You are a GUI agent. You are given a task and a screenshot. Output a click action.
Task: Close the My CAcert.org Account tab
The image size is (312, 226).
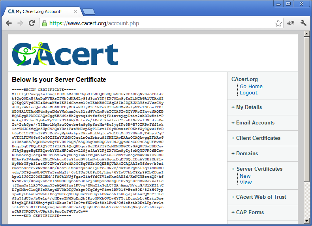(75, 11)
